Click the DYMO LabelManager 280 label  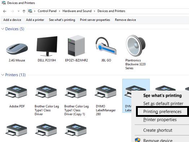[106, 110]
